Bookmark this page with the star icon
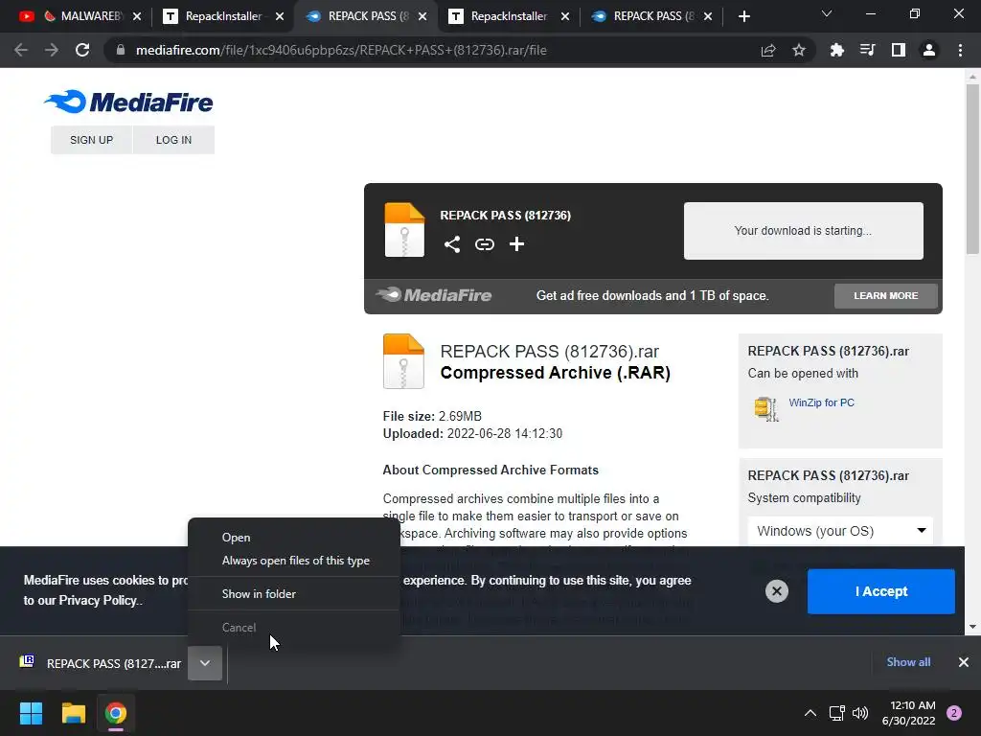The width and height of the screenshot is (981, 736). 798,50
